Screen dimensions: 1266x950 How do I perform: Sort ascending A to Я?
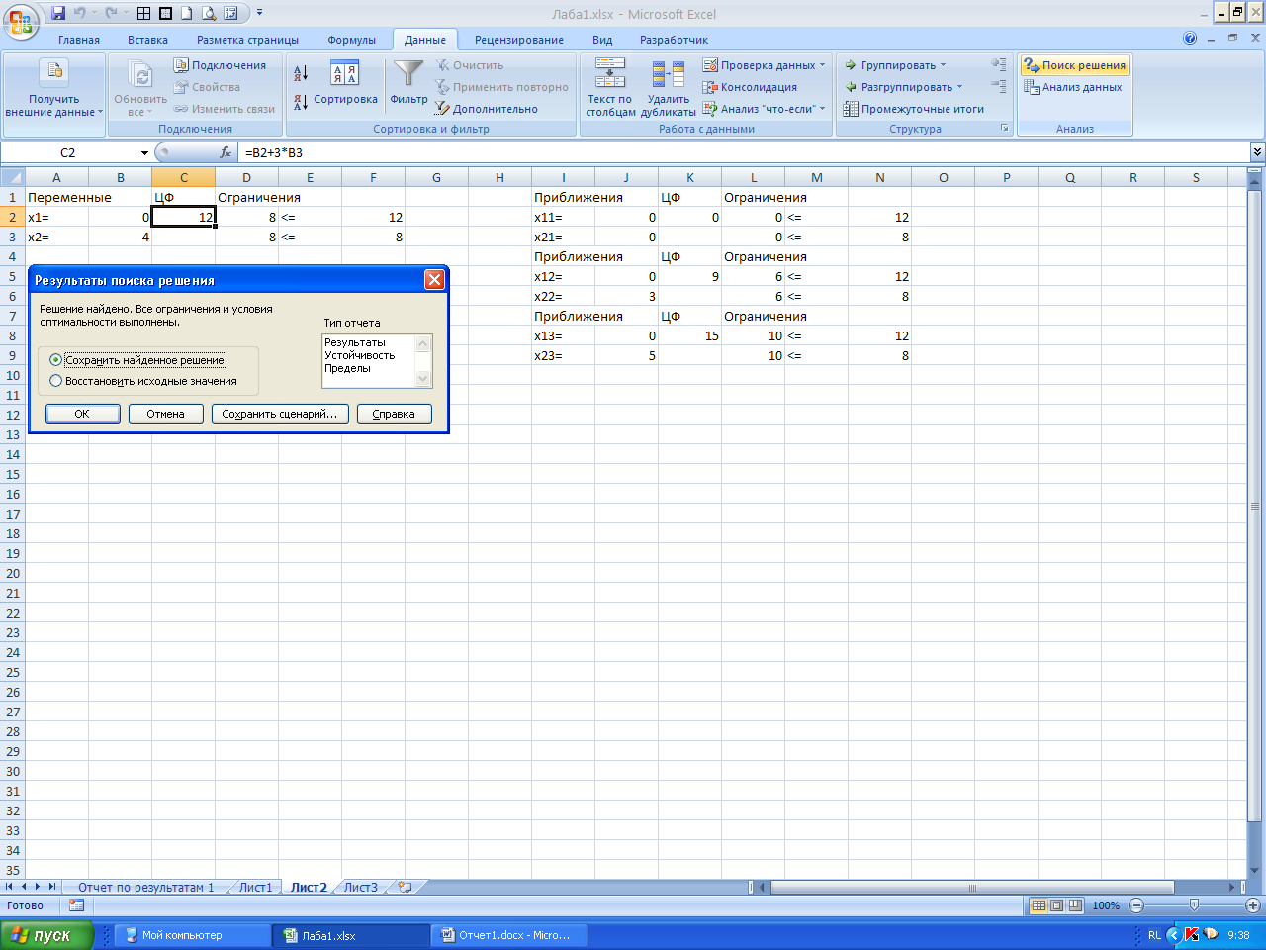(x=302, y=72)
